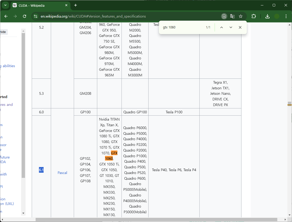Go forward to the next page
The height and width of the screenshot is (222, 292).
pos(15,16)
